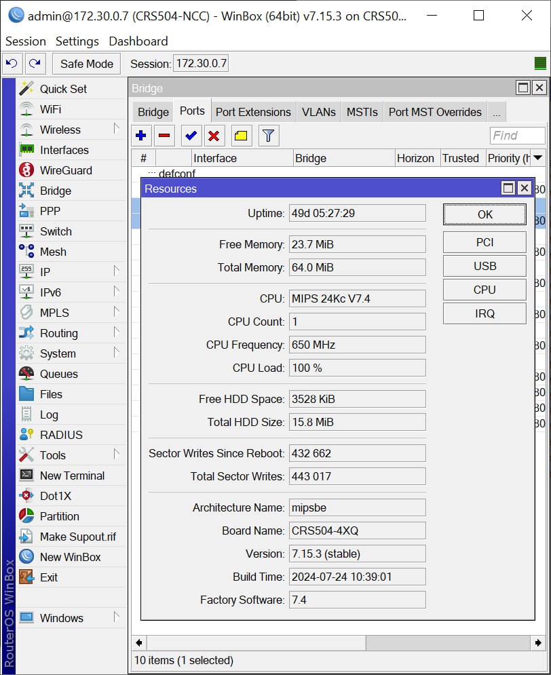This screenshot has height=675, width=551.
Task: Sort by Trusted column header
Action: [x=463, y=158]
